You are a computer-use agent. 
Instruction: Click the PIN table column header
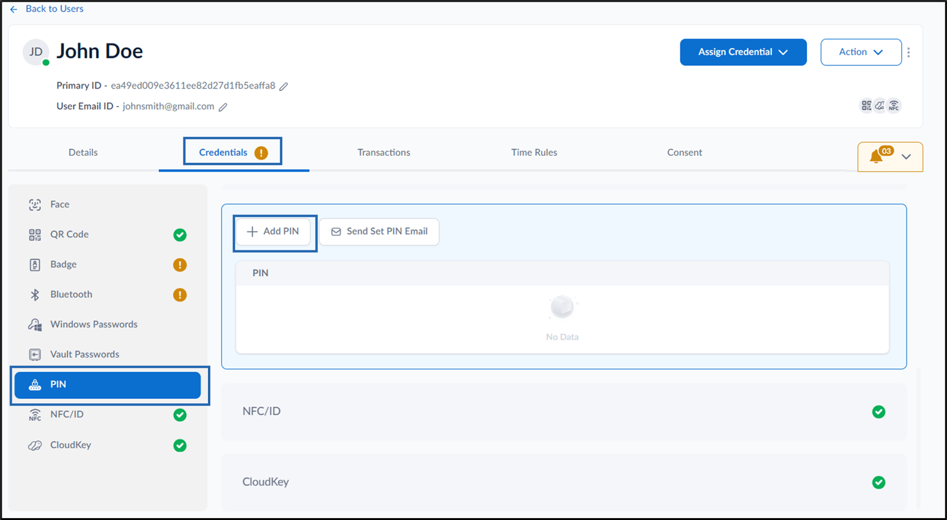260,273
